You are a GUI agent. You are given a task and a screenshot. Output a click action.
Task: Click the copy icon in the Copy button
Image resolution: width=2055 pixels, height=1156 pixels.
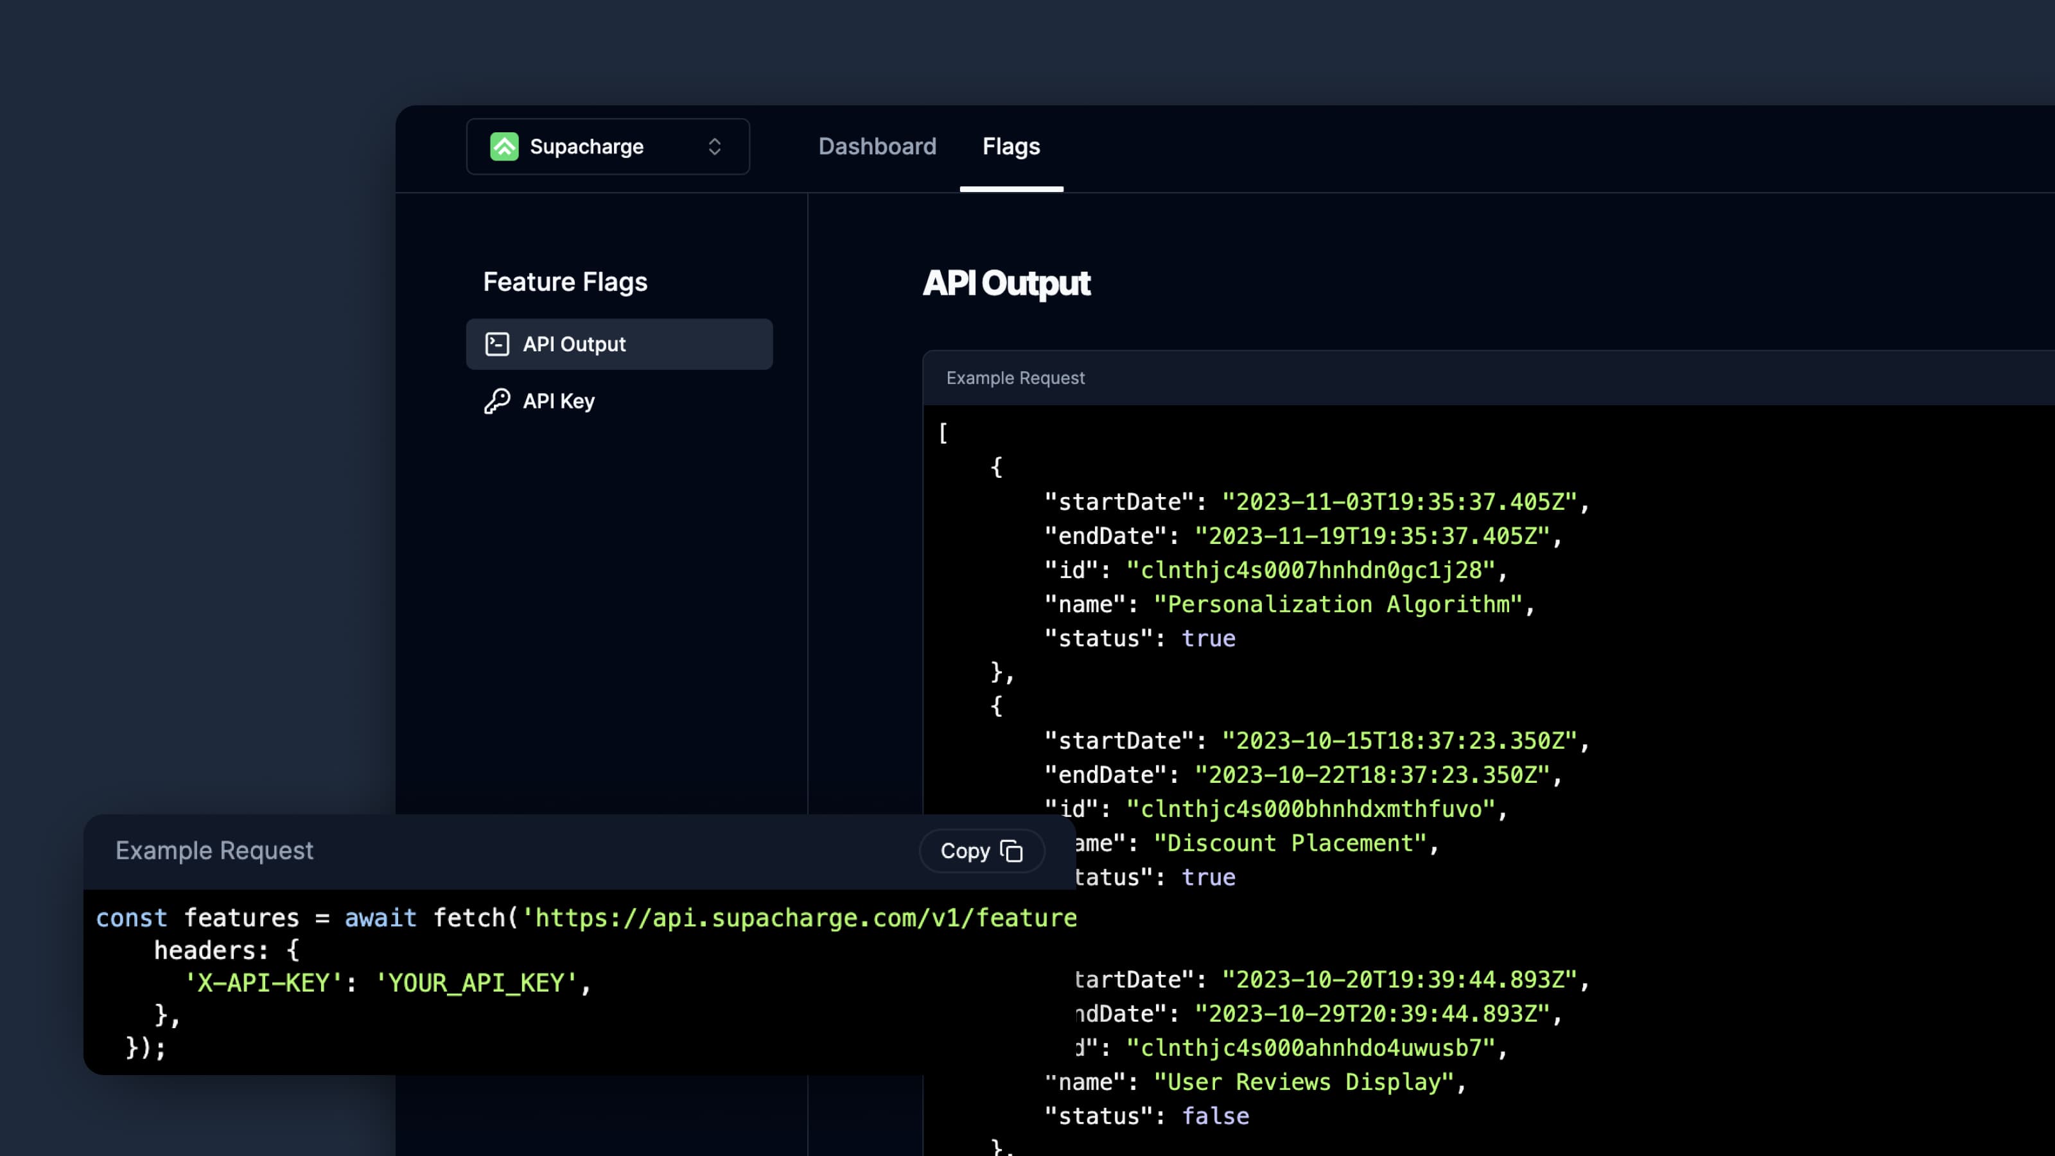point(1011,851)
